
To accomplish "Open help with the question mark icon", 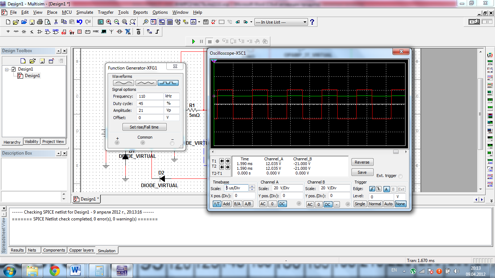I will click(x=312, y=22).
